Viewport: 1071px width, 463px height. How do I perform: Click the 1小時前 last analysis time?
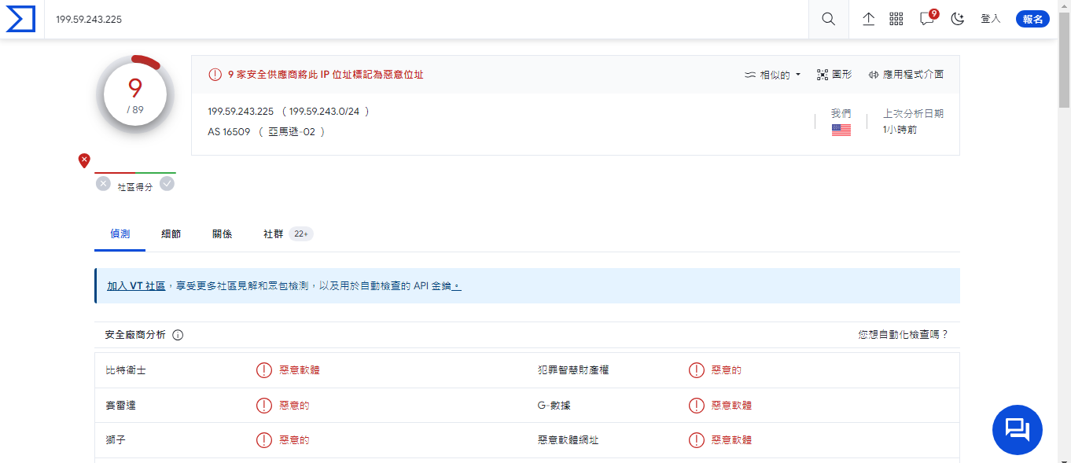point(900,130)
